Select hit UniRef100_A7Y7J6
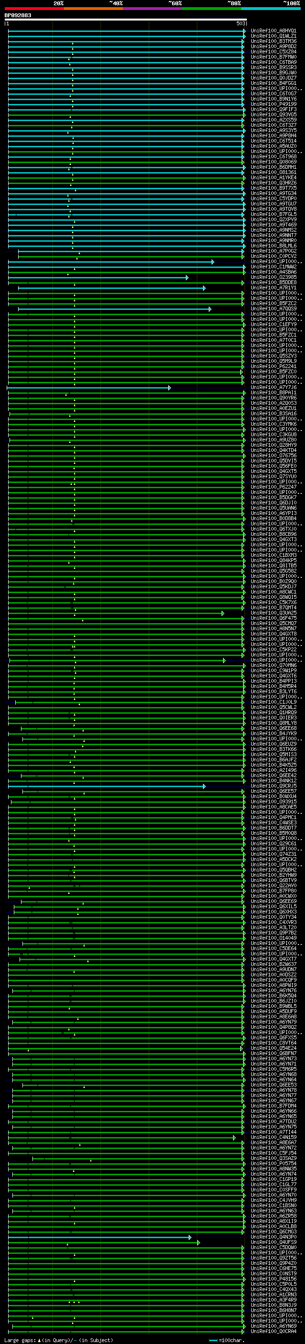 click(x=274, y=387)
